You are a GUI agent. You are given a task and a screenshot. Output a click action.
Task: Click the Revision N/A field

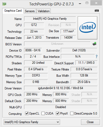[x=68, y=25]
